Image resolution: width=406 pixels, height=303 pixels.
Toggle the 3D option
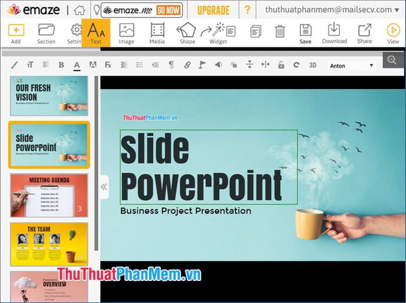click(313, 65)
